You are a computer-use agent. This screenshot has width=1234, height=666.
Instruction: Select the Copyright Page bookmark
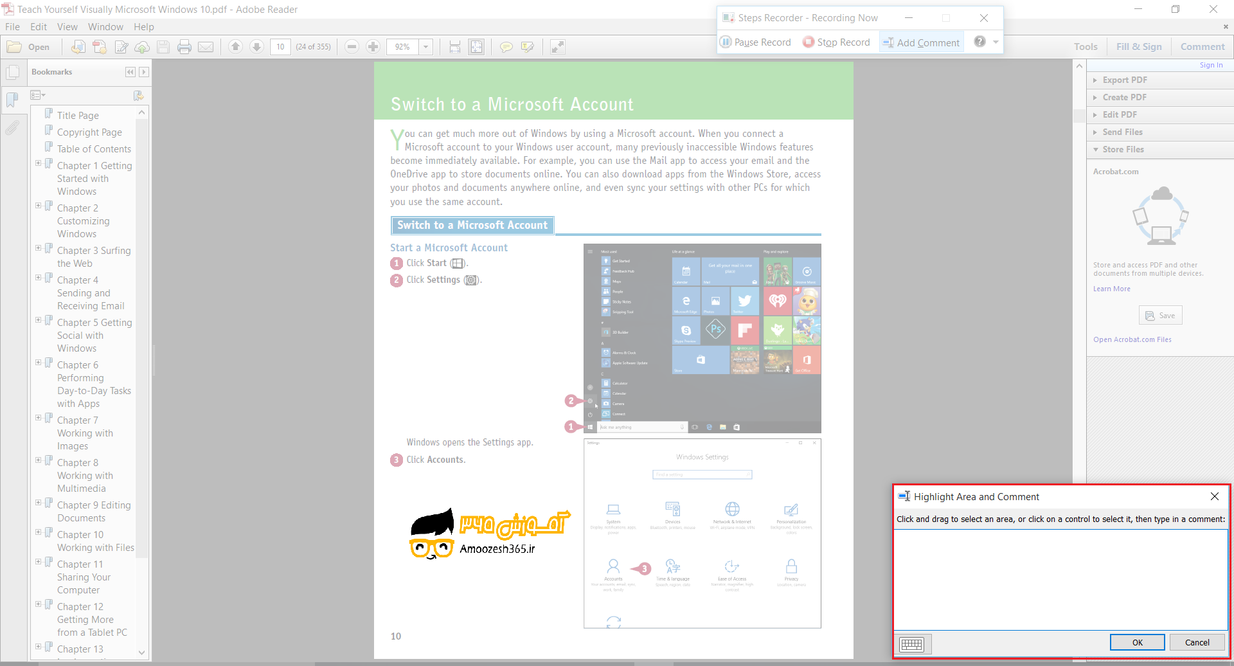point(89,132)
